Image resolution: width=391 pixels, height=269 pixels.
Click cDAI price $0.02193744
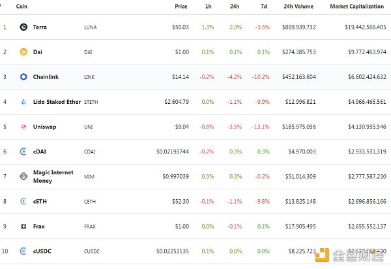173,151
